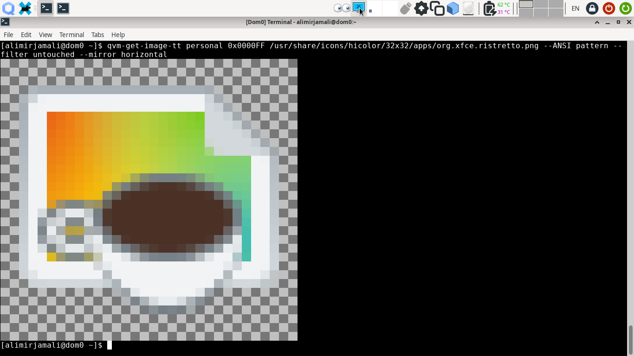Image resolution: width=634 pixels, height=356 pixels.
Task: Open the Help menu
Action: 118,35
